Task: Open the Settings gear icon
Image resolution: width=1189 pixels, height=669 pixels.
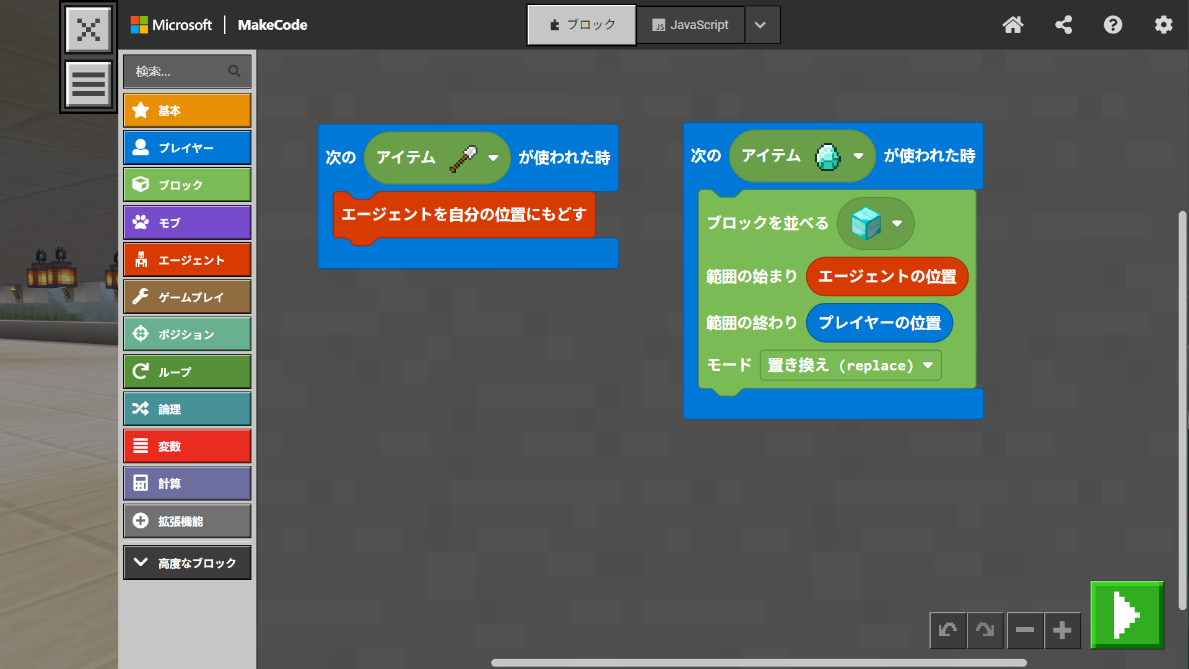Action: coord(1164,25)
